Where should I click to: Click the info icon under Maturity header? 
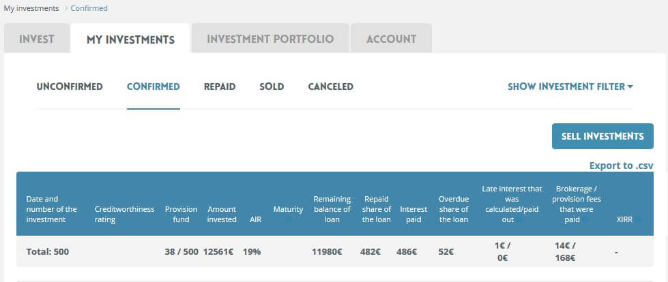289,220
